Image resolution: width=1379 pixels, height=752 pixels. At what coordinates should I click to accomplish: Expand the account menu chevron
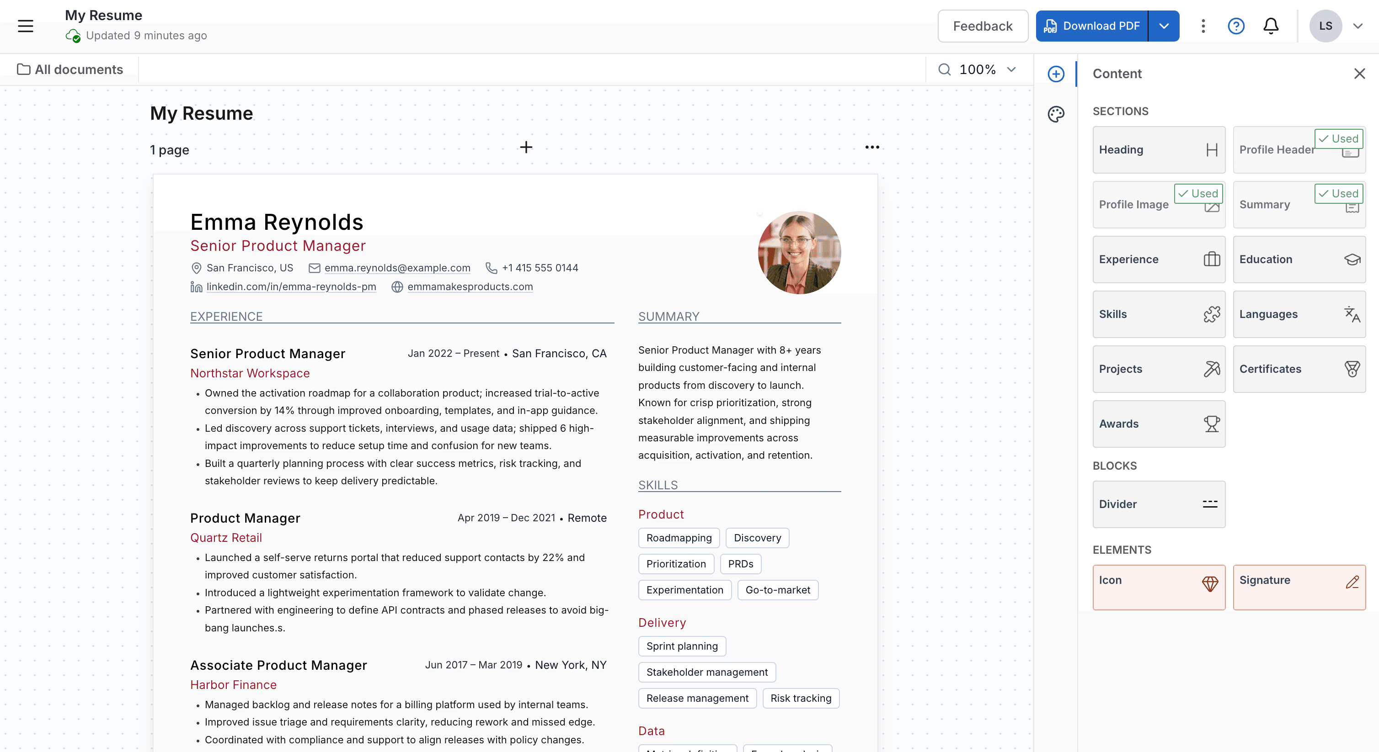click(x=1358, y=26)
